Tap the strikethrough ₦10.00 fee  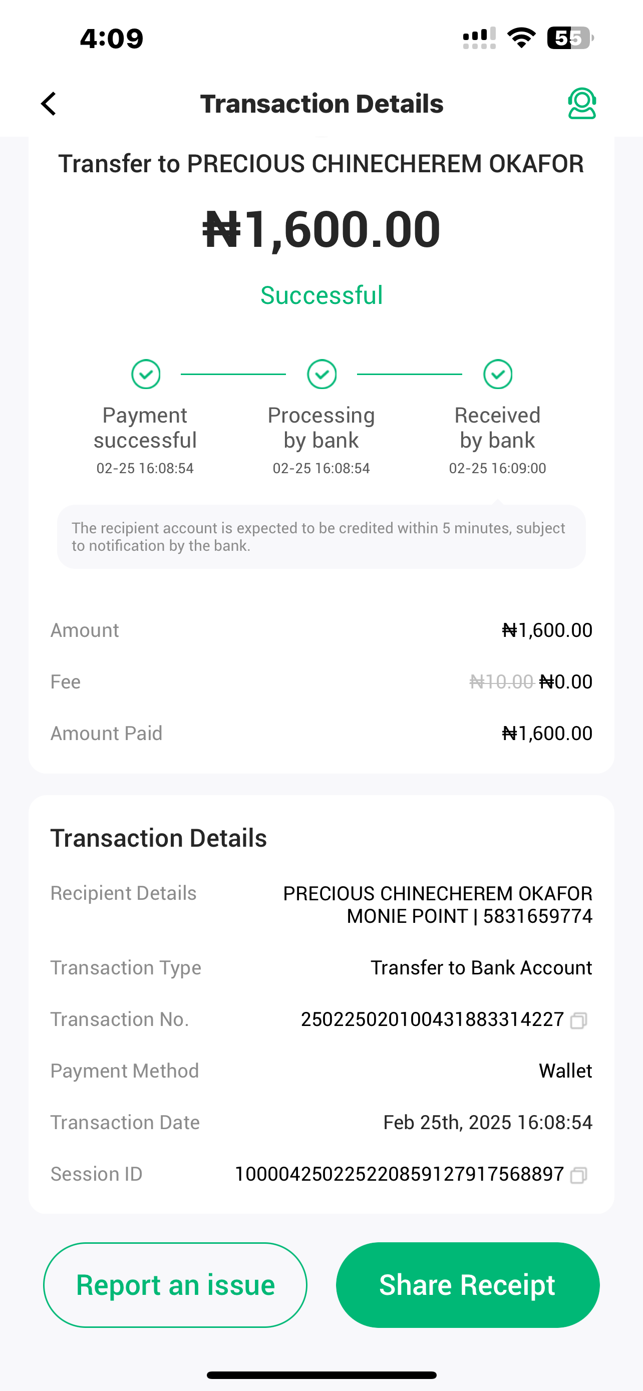501,682
